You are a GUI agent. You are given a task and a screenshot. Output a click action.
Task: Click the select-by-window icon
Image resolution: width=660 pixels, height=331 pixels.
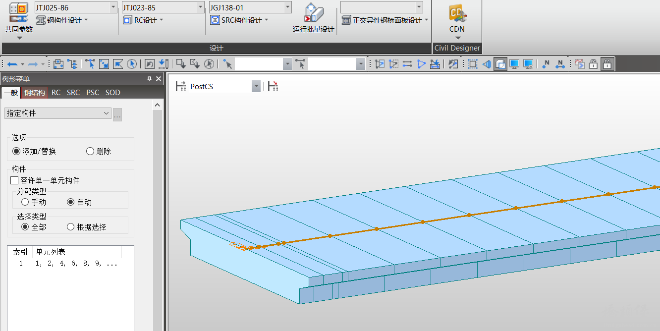tap(104, 64)
